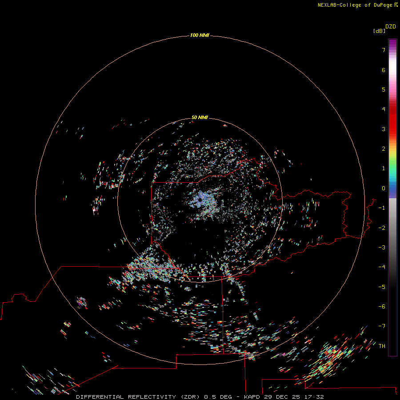Image resolution: width=400 pixels, height=400 pixels.
Task: Click the positive 7 scale value
Action: 384,50
